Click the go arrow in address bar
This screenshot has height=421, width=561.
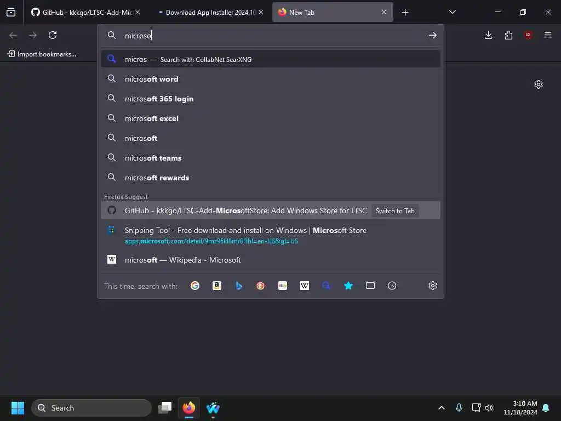[433, 35]
